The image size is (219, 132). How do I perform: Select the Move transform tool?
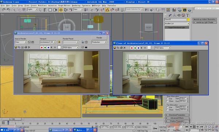tap(61, 10)
